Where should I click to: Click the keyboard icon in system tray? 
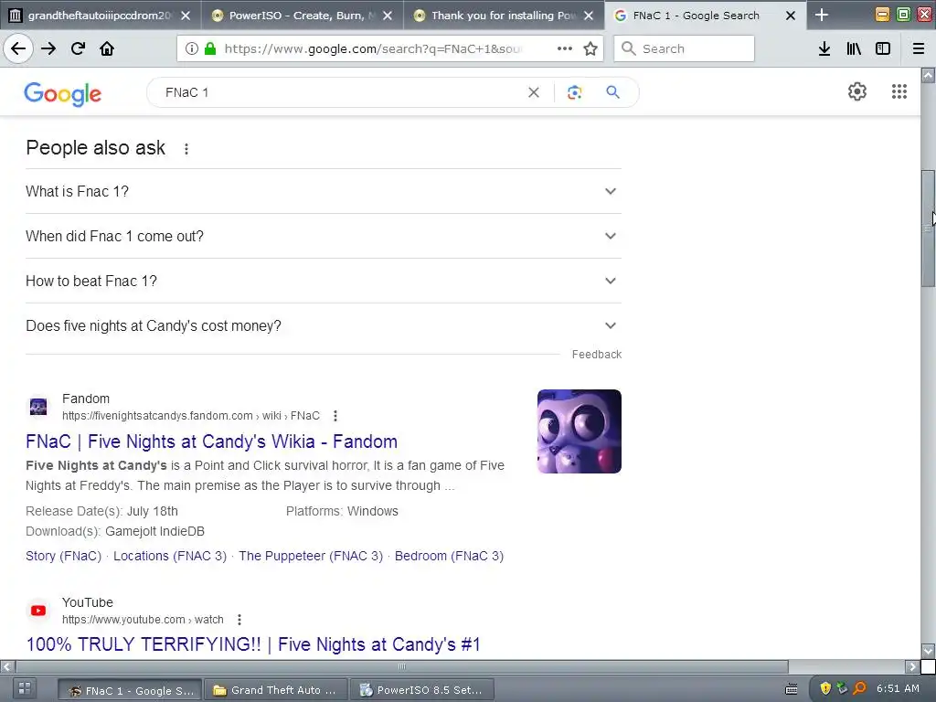[791, 689]
